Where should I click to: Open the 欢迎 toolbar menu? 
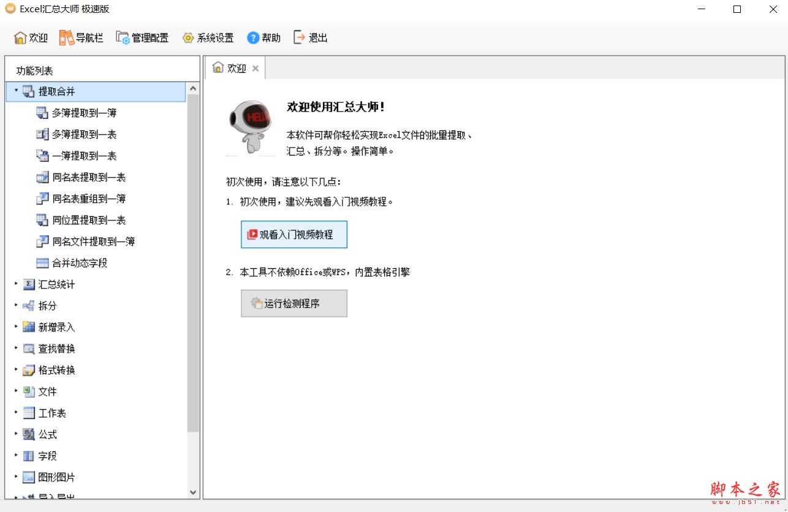pos(31,38)
